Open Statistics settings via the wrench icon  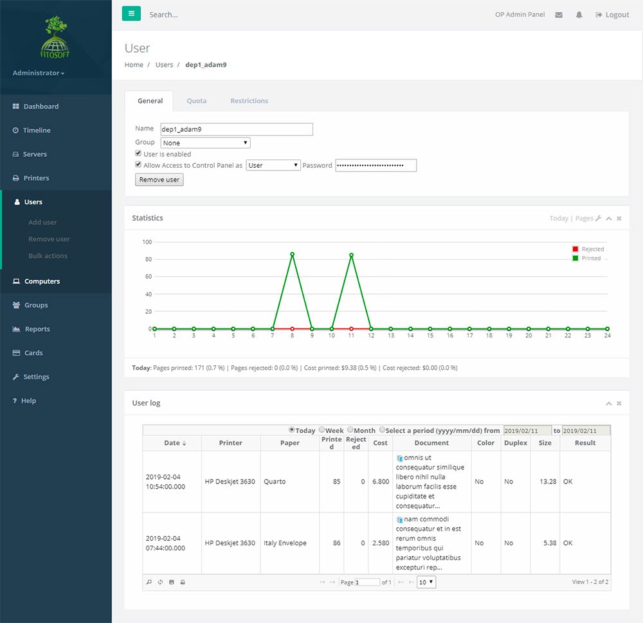[x=598, y=218]
